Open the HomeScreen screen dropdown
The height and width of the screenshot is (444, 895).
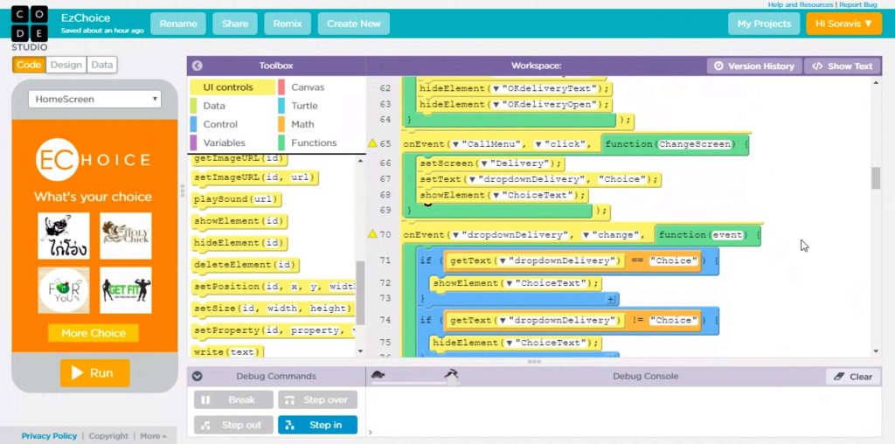coord(94,100)
